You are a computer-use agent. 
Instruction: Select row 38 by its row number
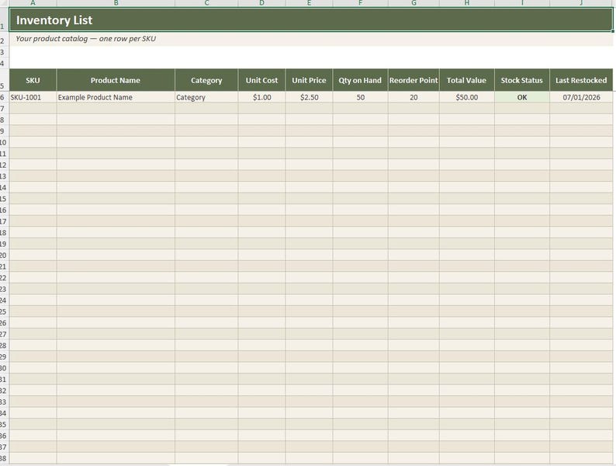pyautogui.click(x=4, y=458)
